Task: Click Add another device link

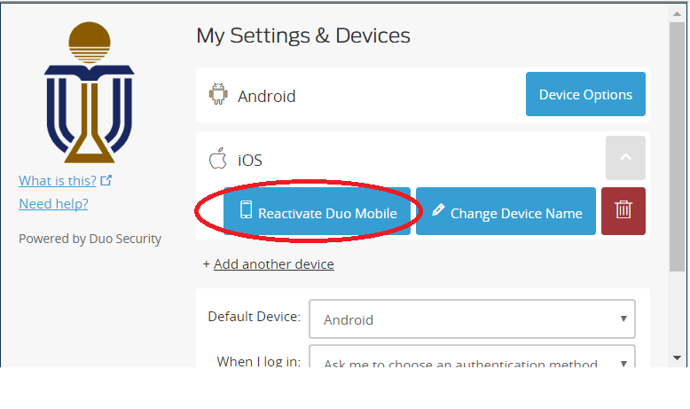Action: coord(274,264)
